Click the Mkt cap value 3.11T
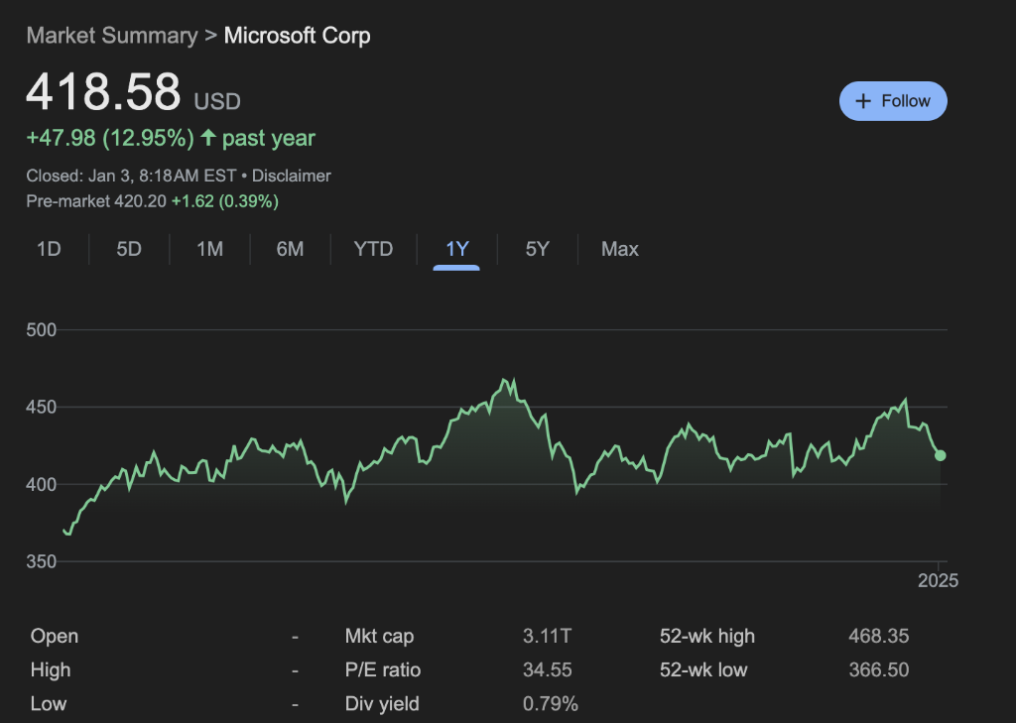The height and width of the screenshot is (723, 1016). [x=546, y=636]
